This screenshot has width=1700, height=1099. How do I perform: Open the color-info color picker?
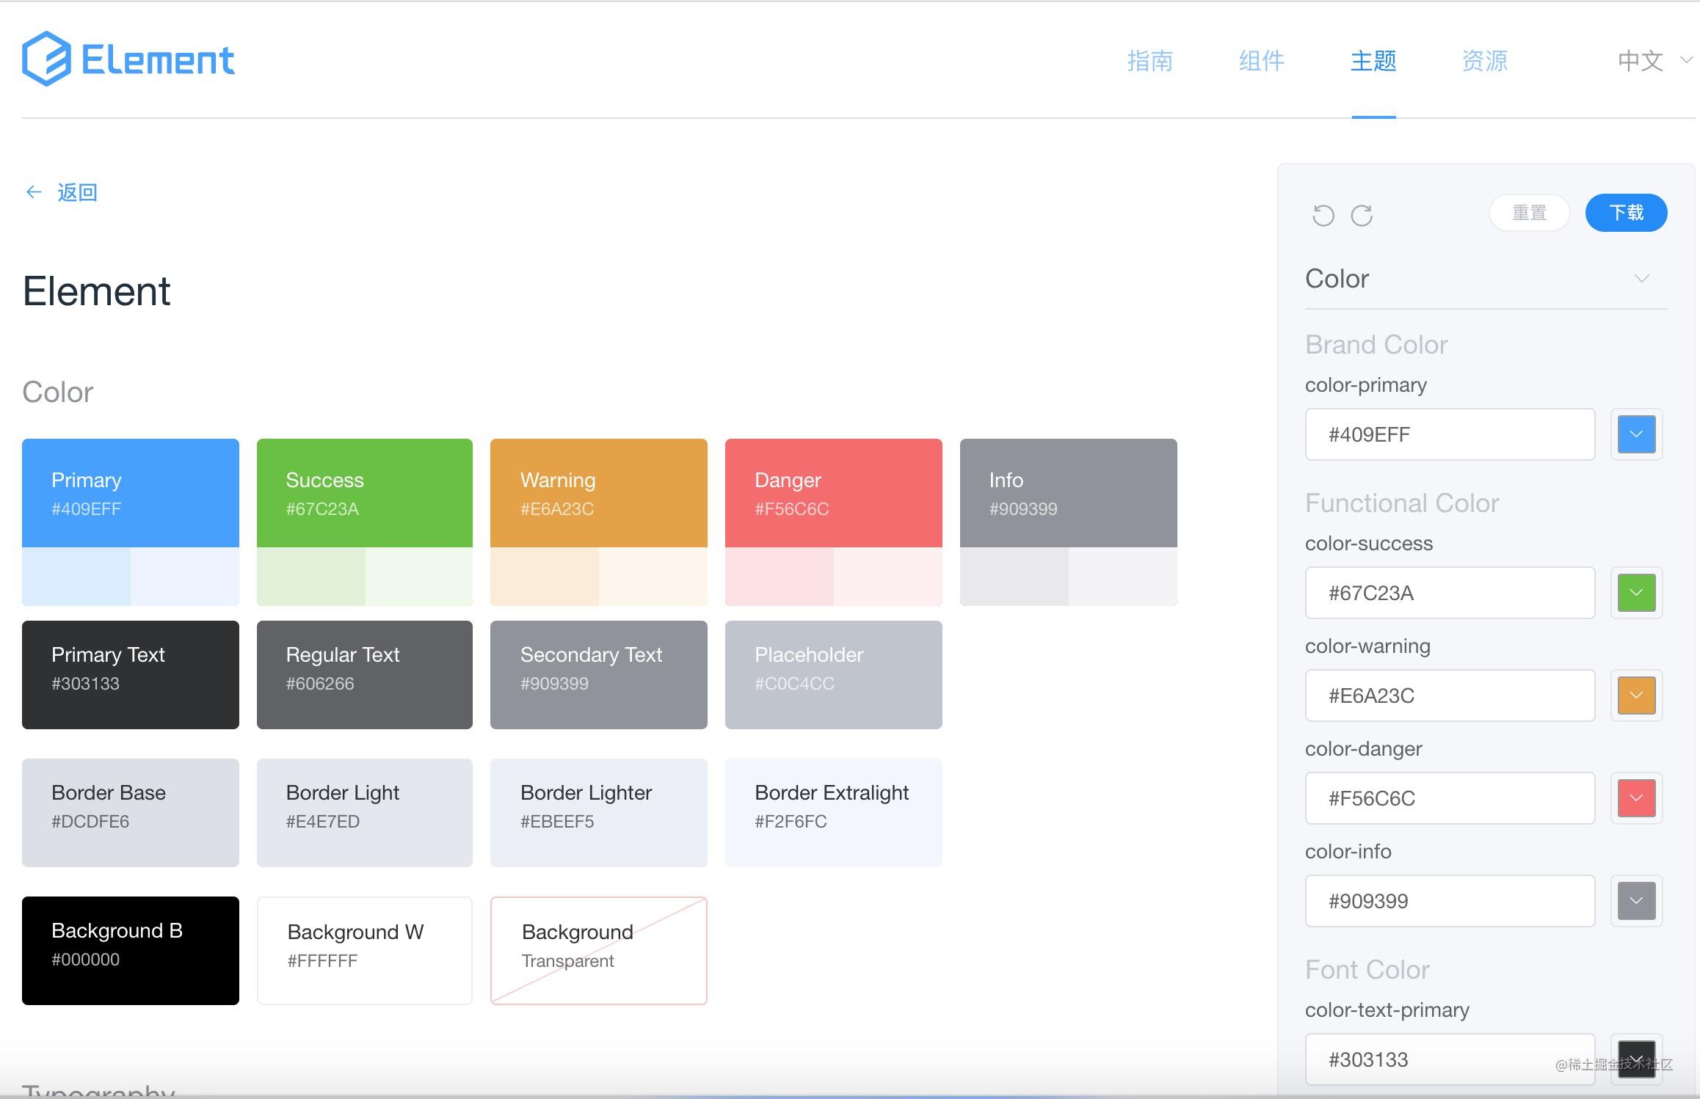pos(1635,901)
